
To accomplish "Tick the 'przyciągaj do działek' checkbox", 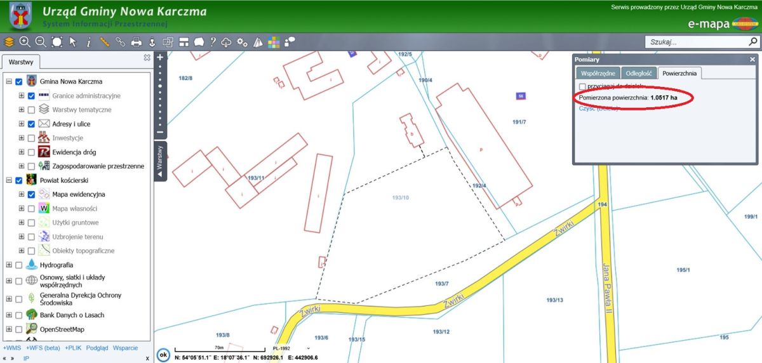I will click(x=582, y=86).
